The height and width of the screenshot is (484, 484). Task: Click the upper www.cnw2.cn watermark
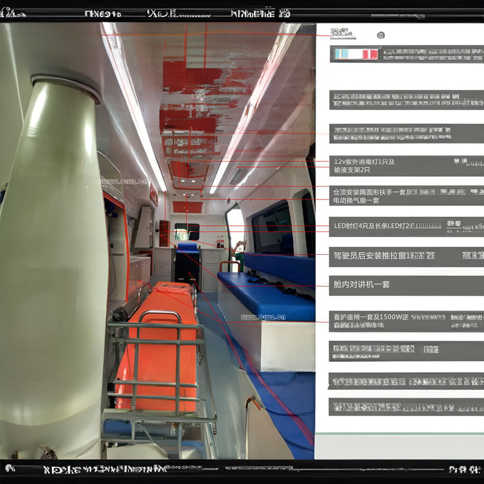click(x=123, y=182)
